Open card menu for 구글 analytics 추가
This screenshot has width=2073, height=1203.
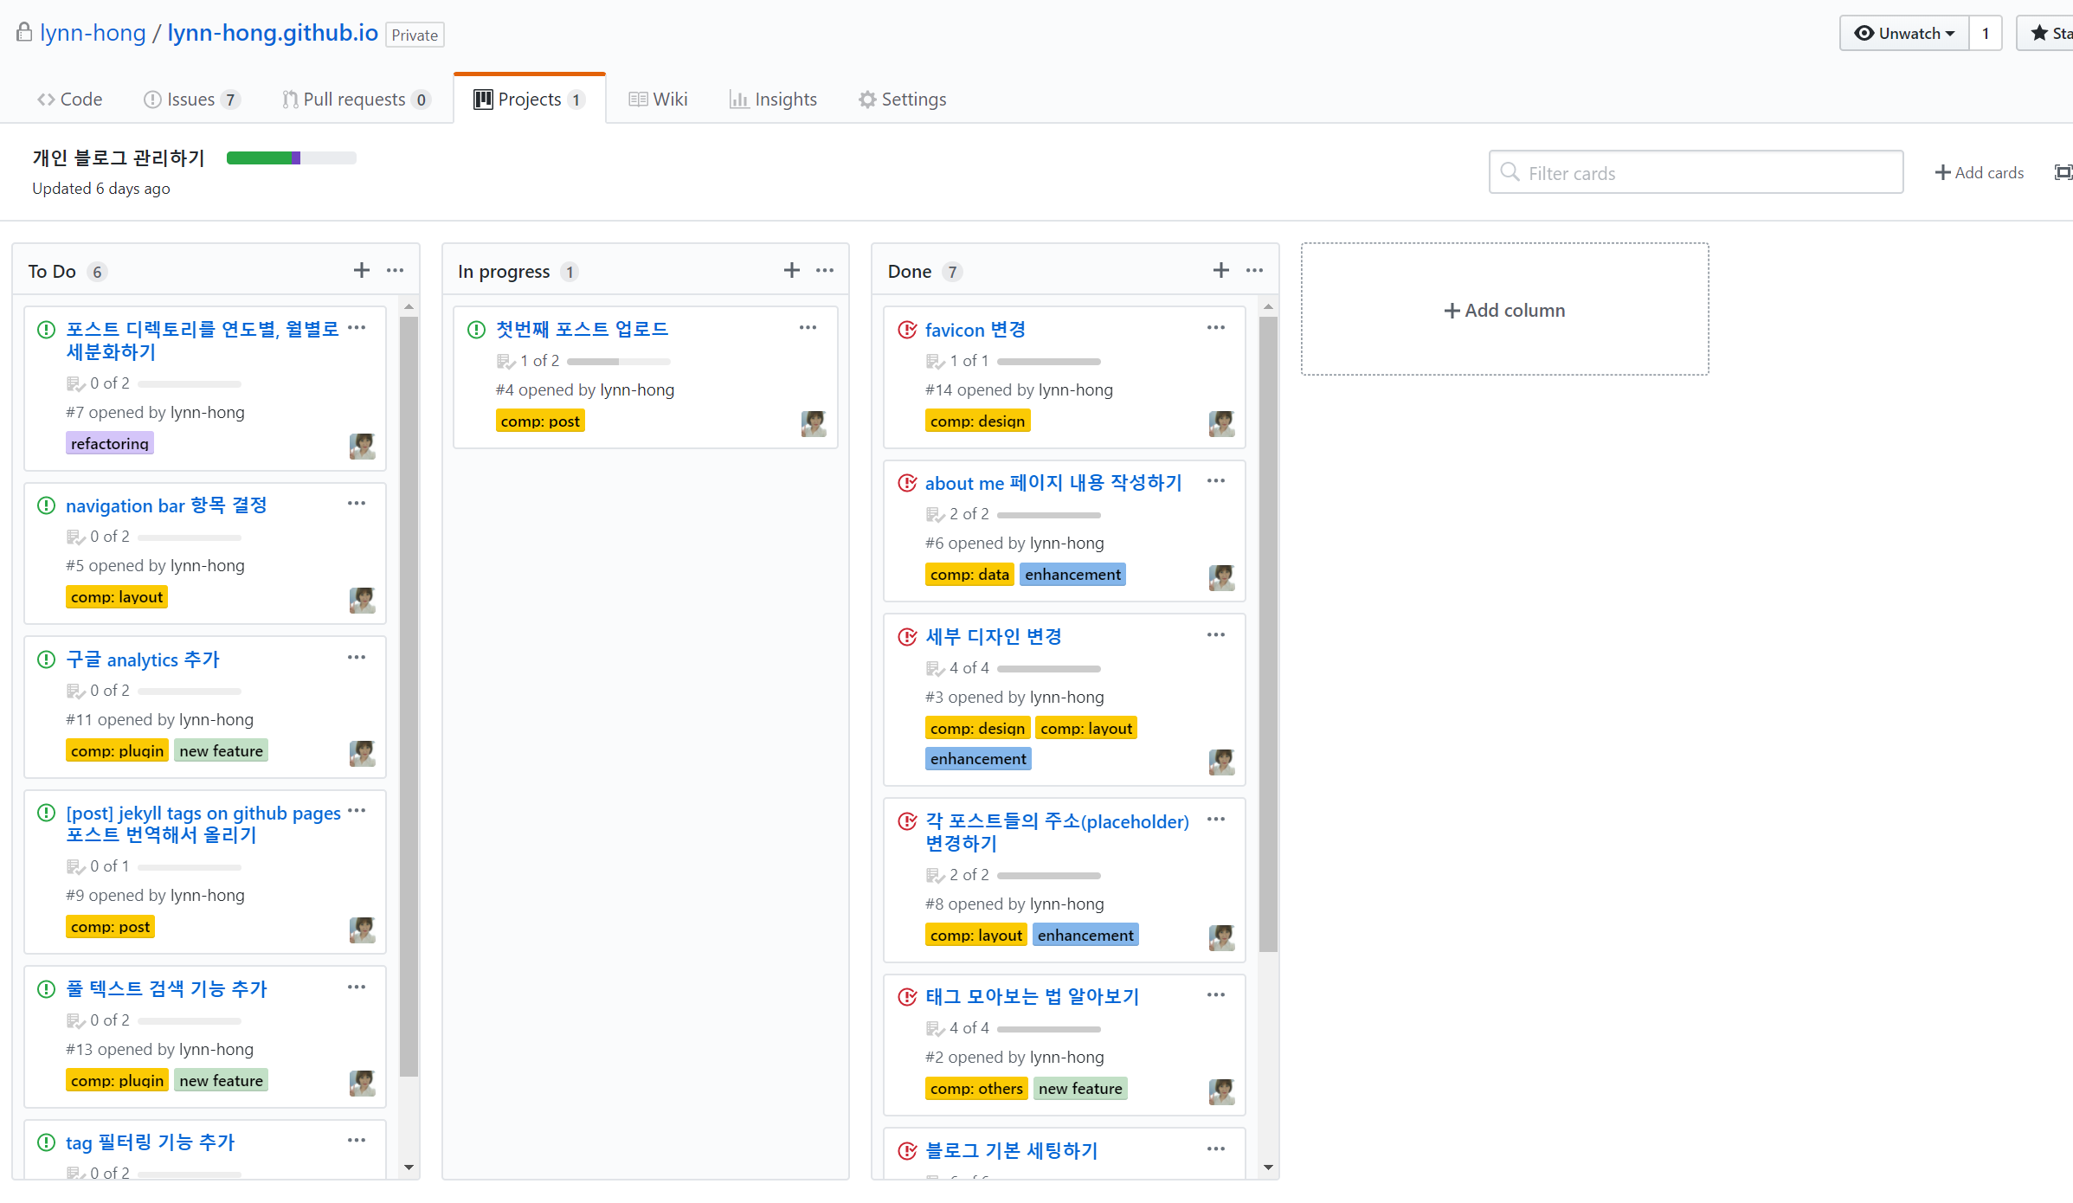click(357, 658)
